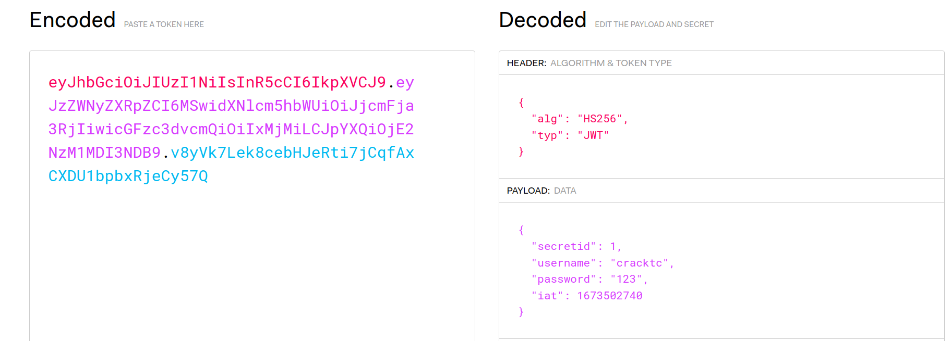Place cursor on the "typ": "JWT" line
Screen dimensions: 951x341
tap(570, 136)
